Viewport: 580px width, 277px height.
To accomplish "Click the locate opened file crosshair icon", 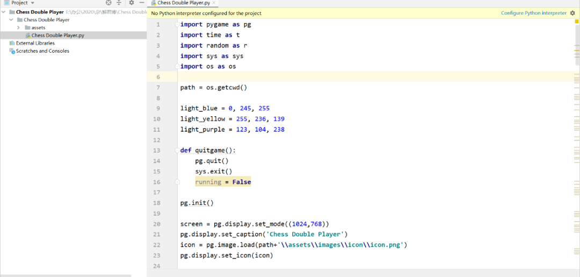I will click(x=108, y=3).
